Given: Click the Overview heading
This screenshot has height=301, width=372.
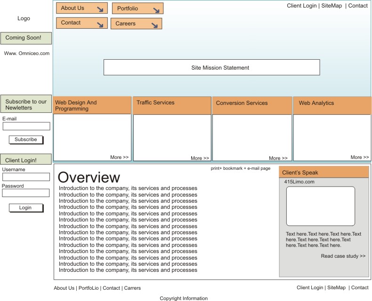Looking at the screenshot, I should 89,177.
